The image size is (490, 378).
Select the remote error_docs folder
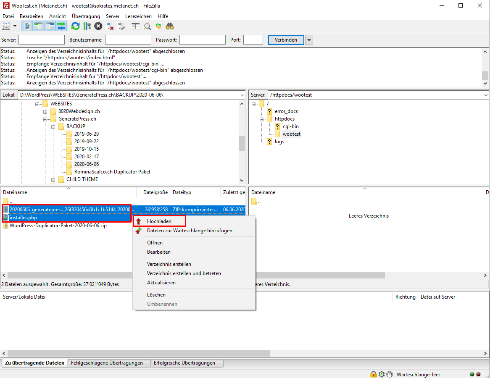(286, 111)
